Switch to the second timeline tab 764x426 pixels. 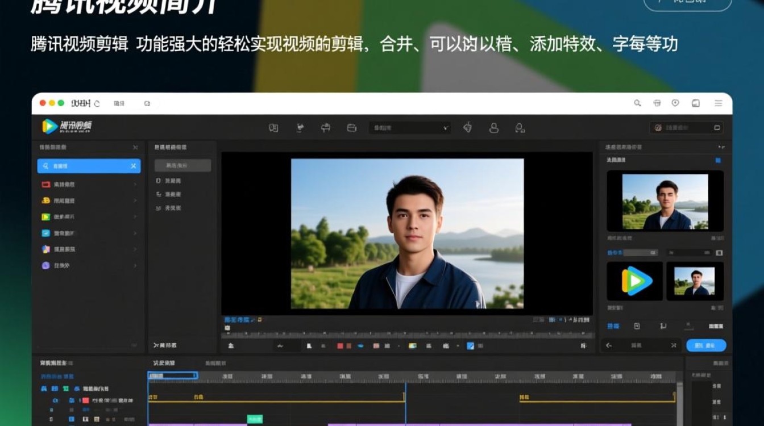pos(215,363)
